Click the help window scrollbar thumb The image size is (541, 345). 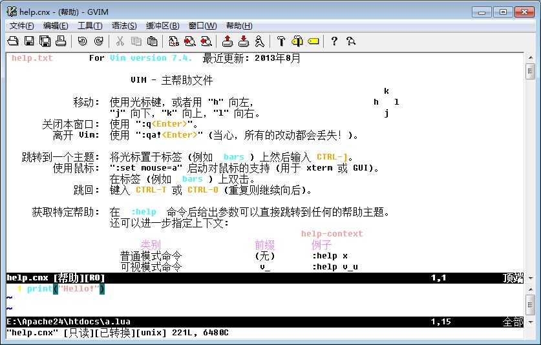[x=530, y=72]
